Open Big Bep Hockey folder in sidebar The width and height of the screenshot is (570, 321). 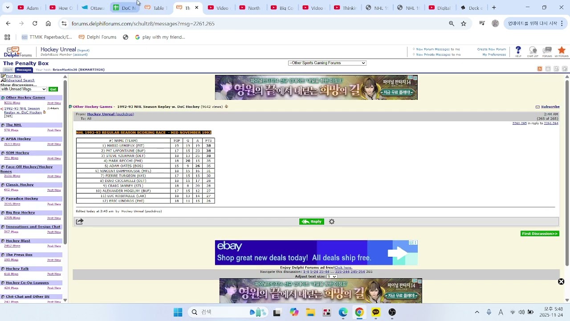(x=20, y=213)
